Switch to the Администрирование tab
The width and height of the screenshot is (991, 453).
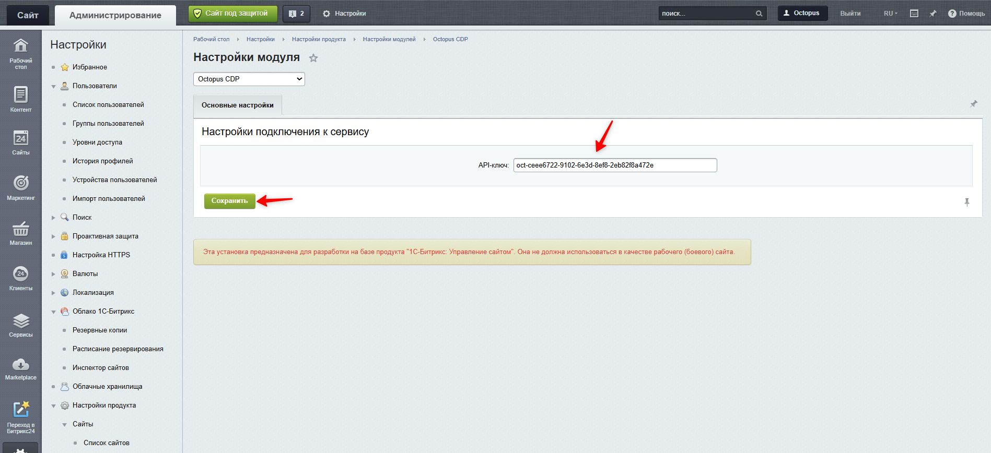[x=115, y=15]
